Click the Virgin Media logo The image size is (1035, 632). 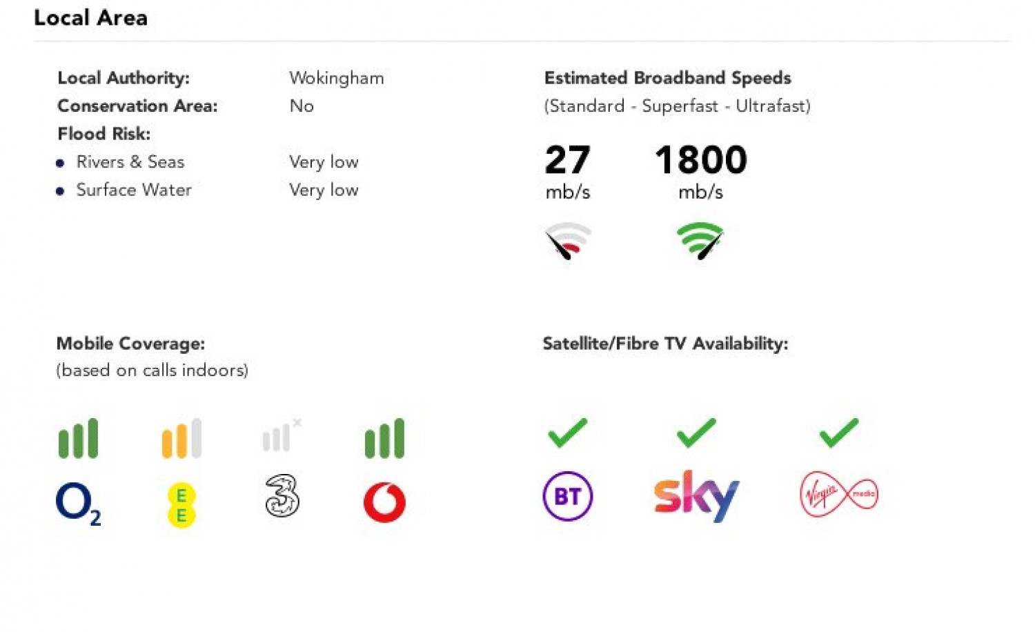click(x=838, y=494)
